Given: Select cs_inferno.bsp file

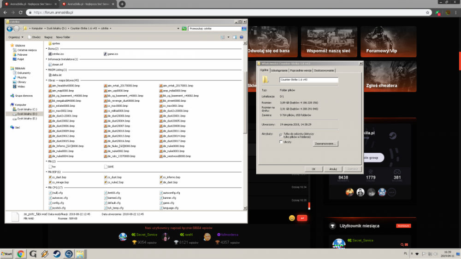Looking at the screenshot, I should (170, 178).
